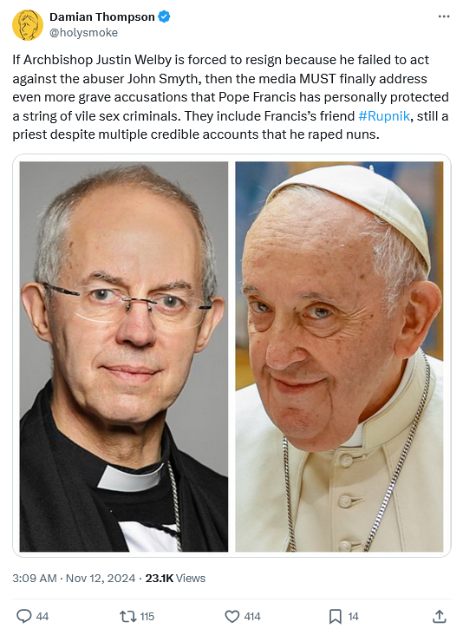Click the 14 bookmarks count

coord(354,617)
